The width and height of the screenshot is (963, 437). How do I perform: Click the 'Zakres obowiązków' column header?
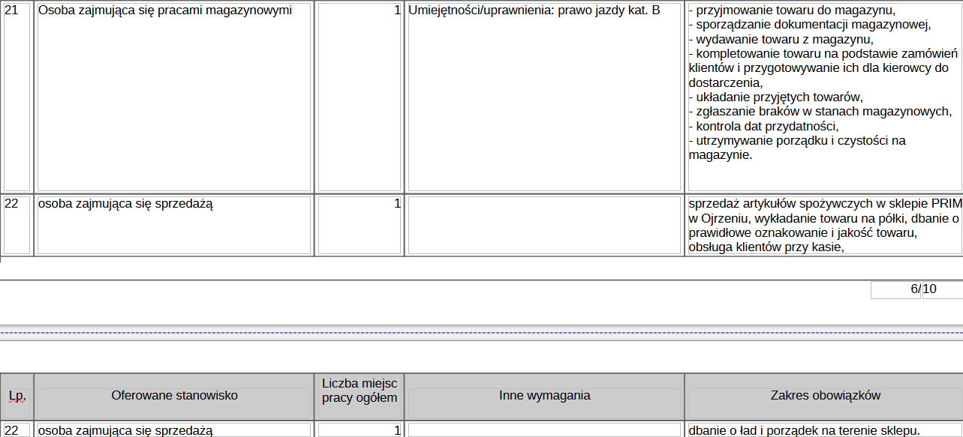(x=825, y=396)
